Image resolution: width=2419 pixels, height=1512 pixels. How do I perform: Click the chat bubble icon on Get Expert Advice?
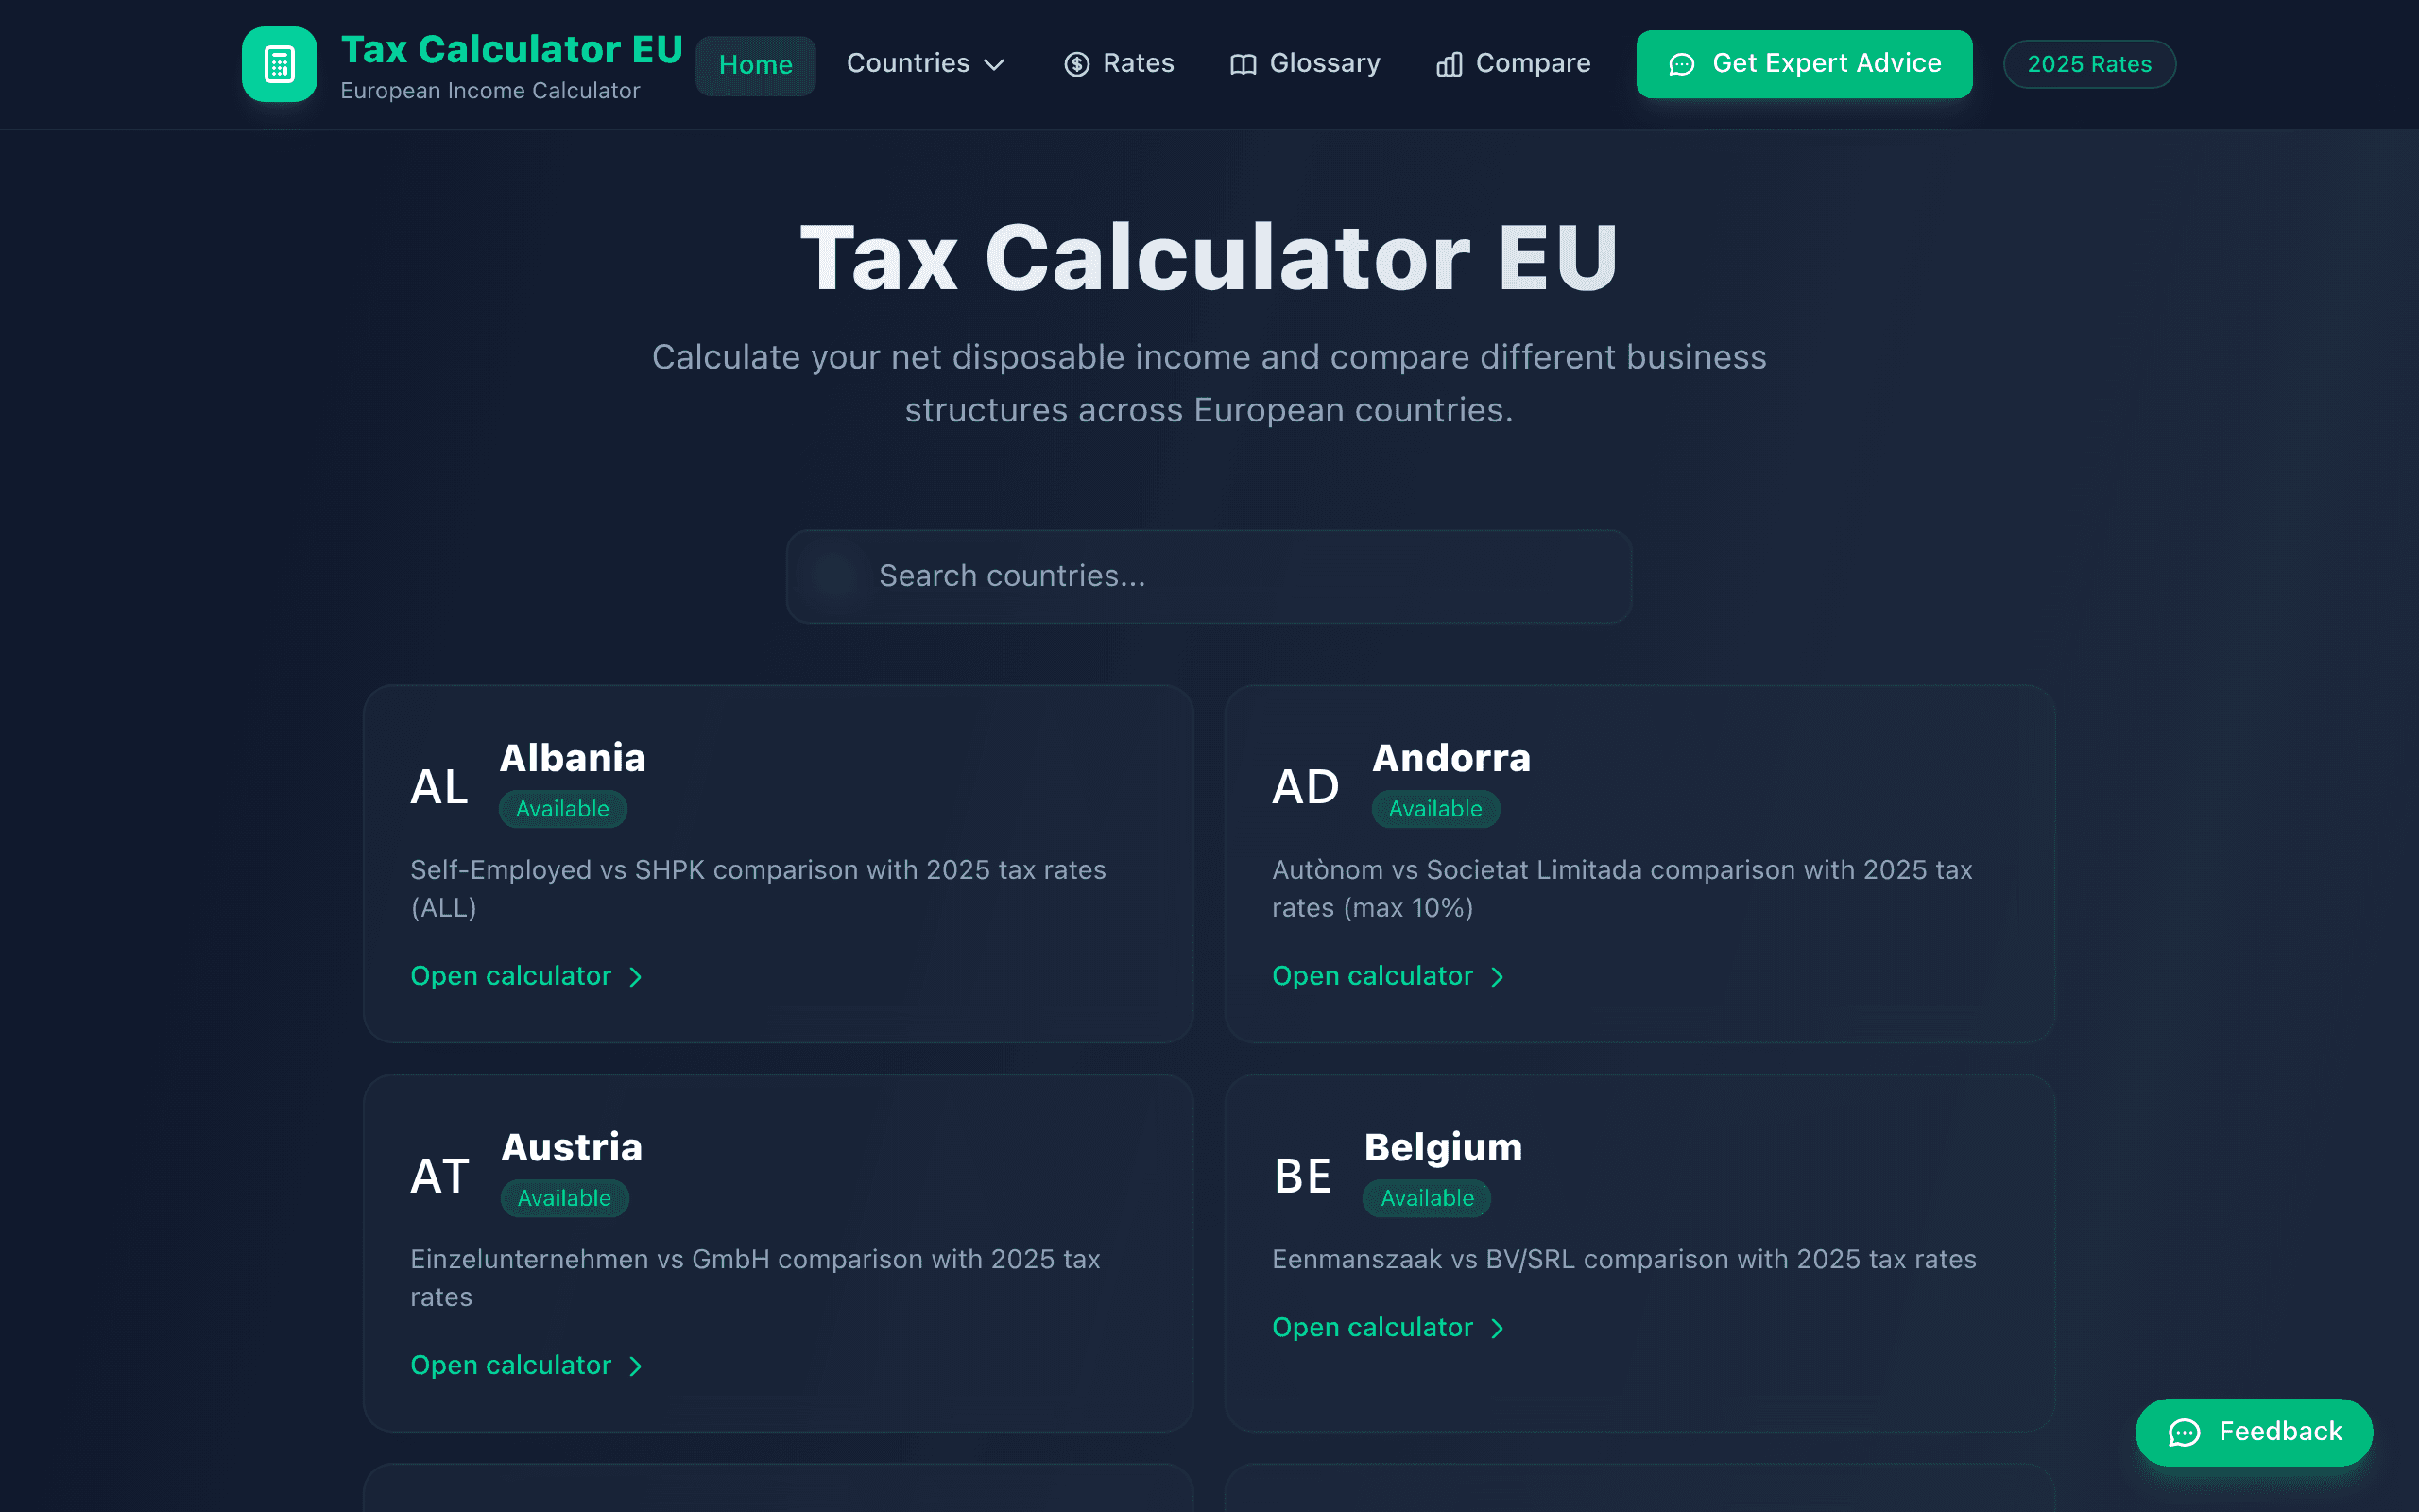click(1683, 64)
